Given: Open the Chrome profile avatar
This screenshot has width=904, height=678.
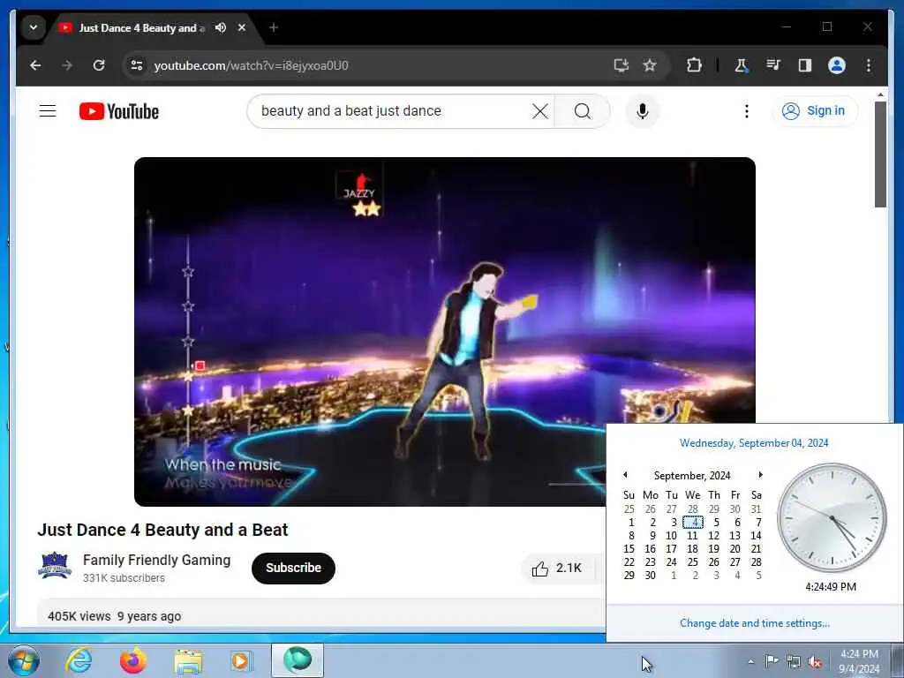Looking at the screenshot, I should (837, 65).
